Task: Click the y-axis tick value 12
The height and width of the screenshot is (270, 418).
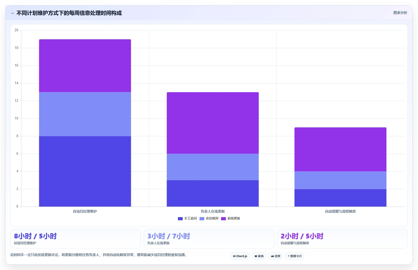Action: (x=16, y=101)
